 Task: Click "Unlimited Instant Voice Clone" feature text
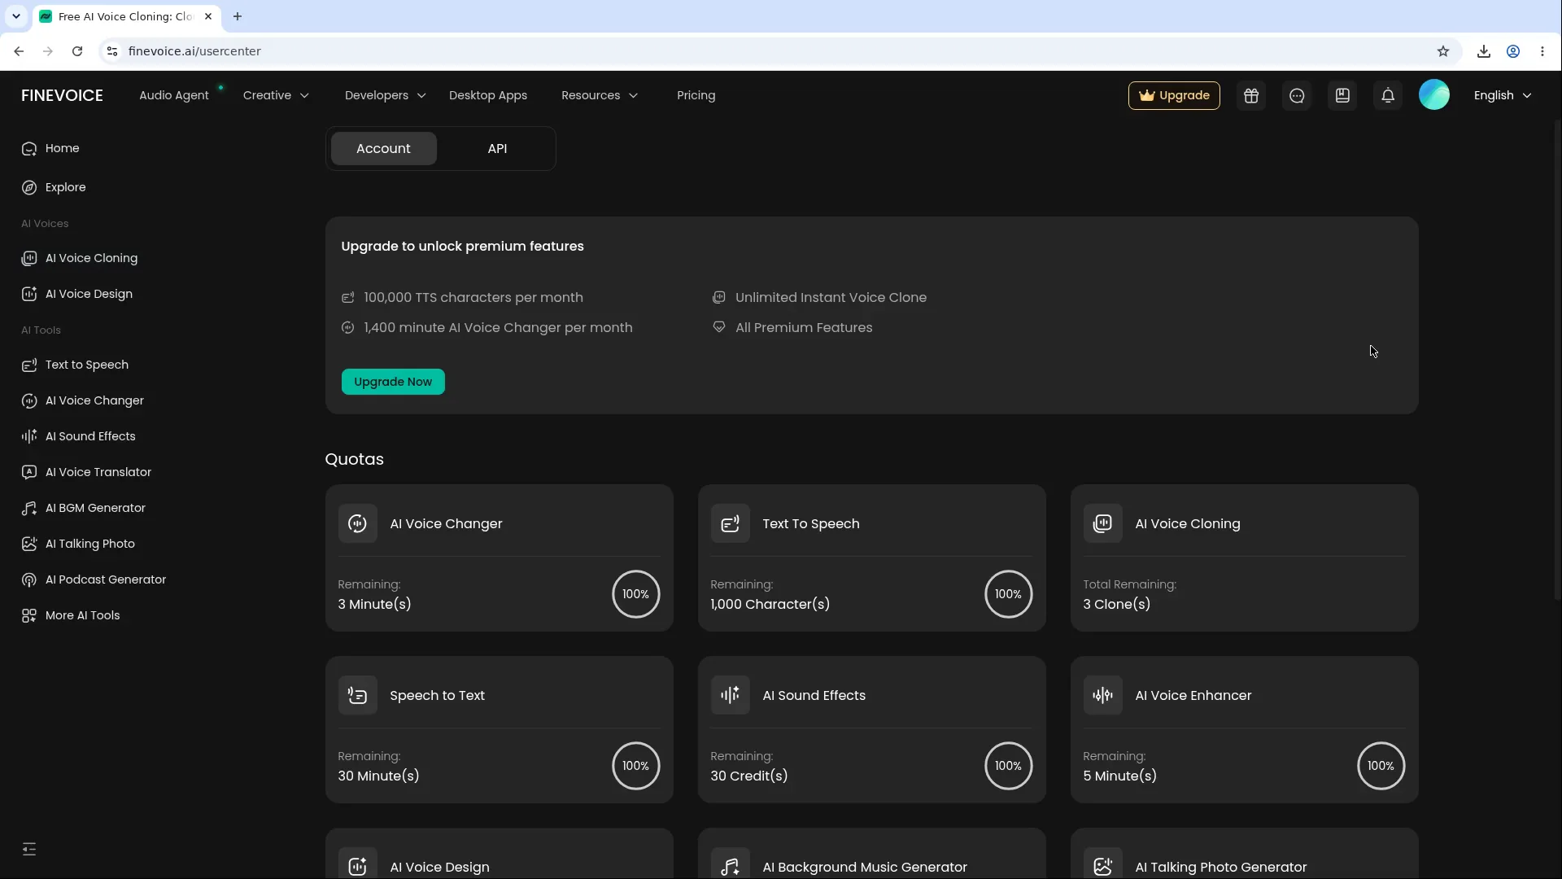(x=831, y=297)
